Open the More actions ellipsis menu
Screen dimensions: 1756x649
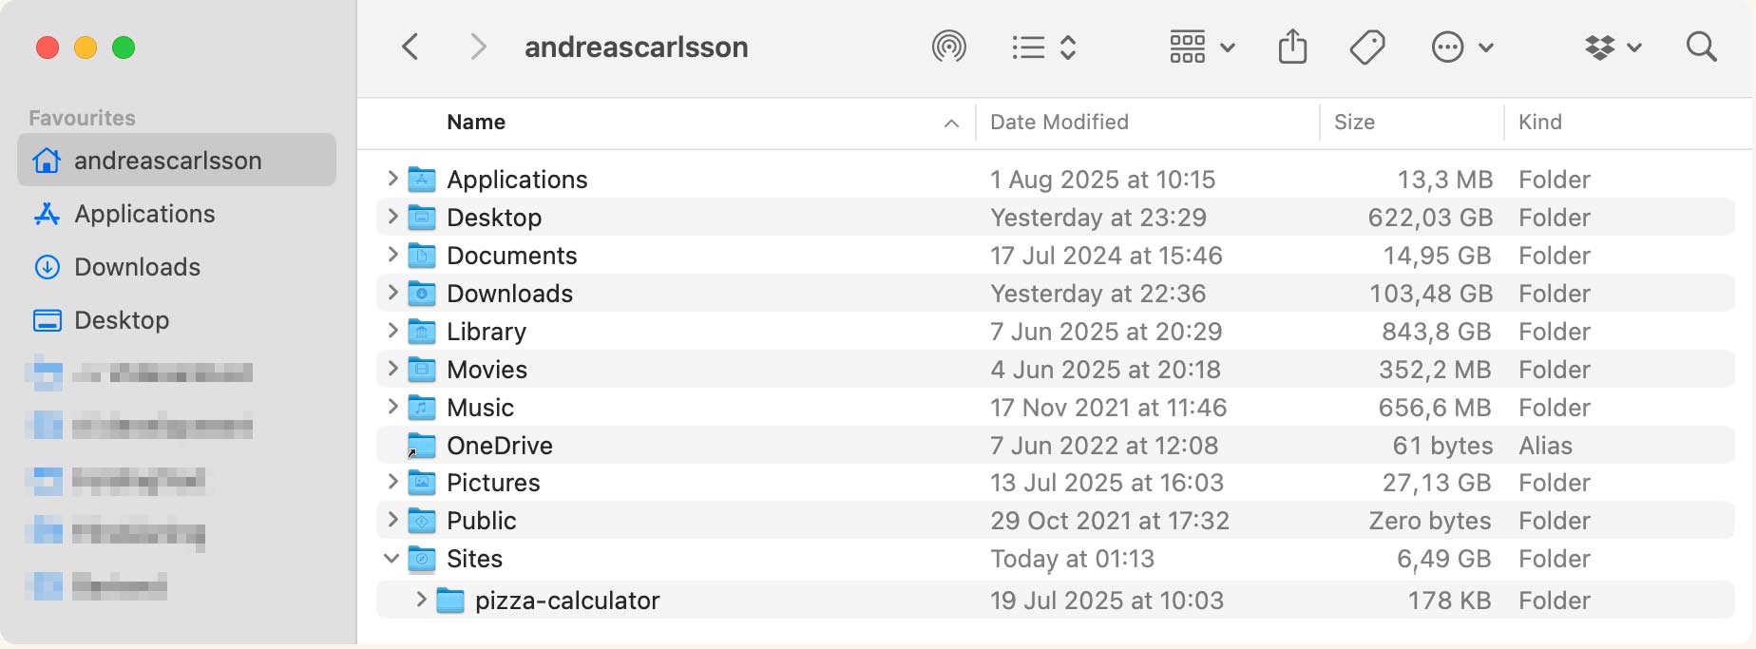coord(1461,47)
